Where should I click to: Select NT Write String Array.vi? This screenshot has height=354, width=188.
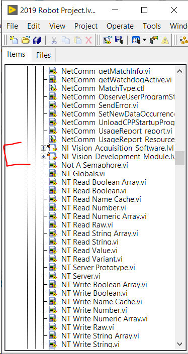101,336
